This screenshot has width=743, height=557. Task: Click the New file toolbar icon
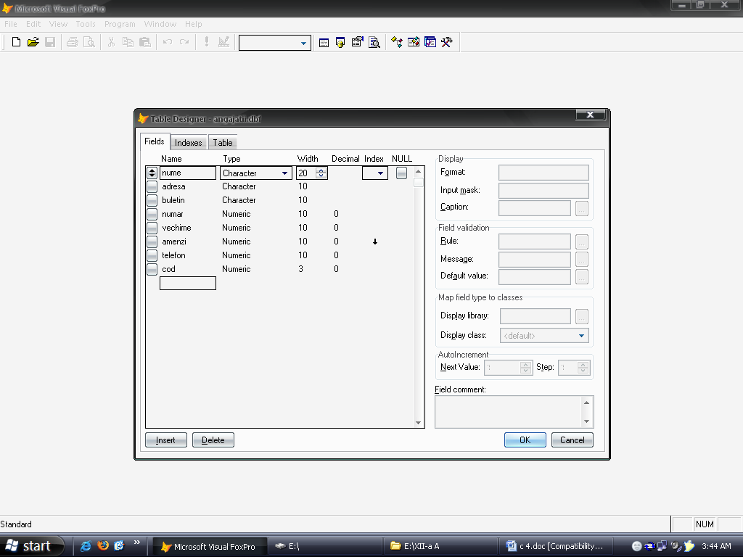point(16,43)
